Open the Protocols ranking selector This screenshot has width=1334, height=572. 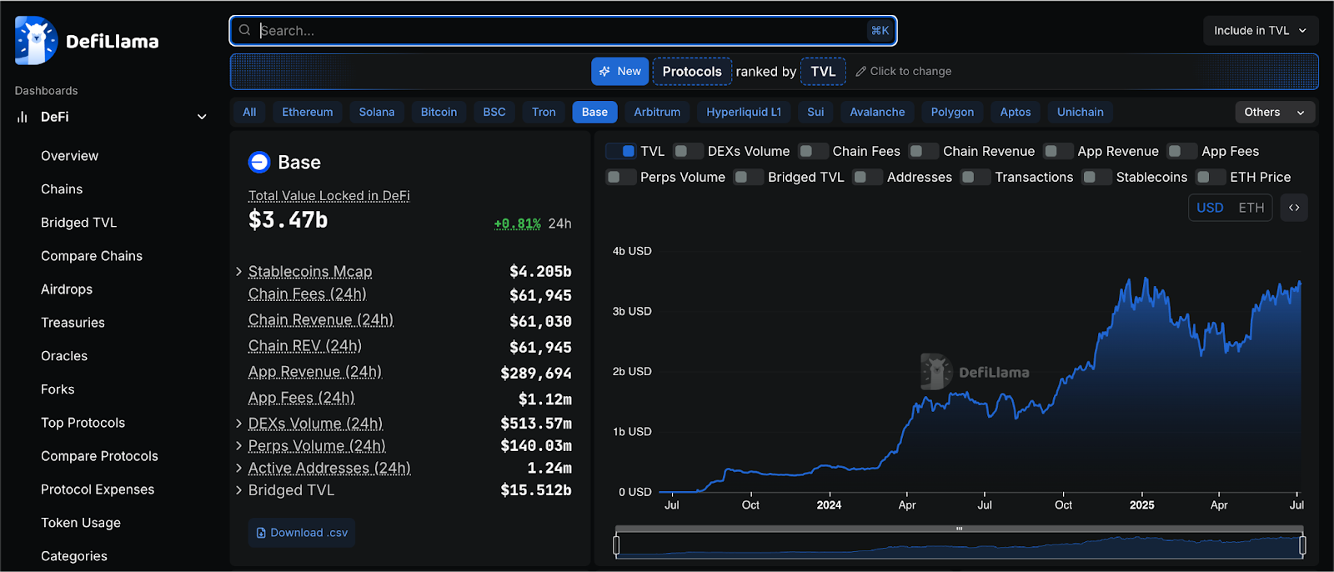coord(692,72)
